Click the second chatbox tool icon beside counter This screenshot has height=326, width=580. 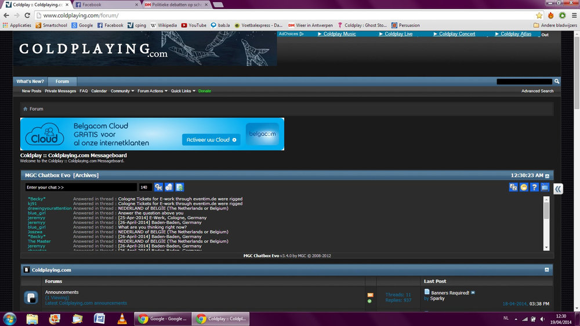pyautogui.click(x=169, y=187)
